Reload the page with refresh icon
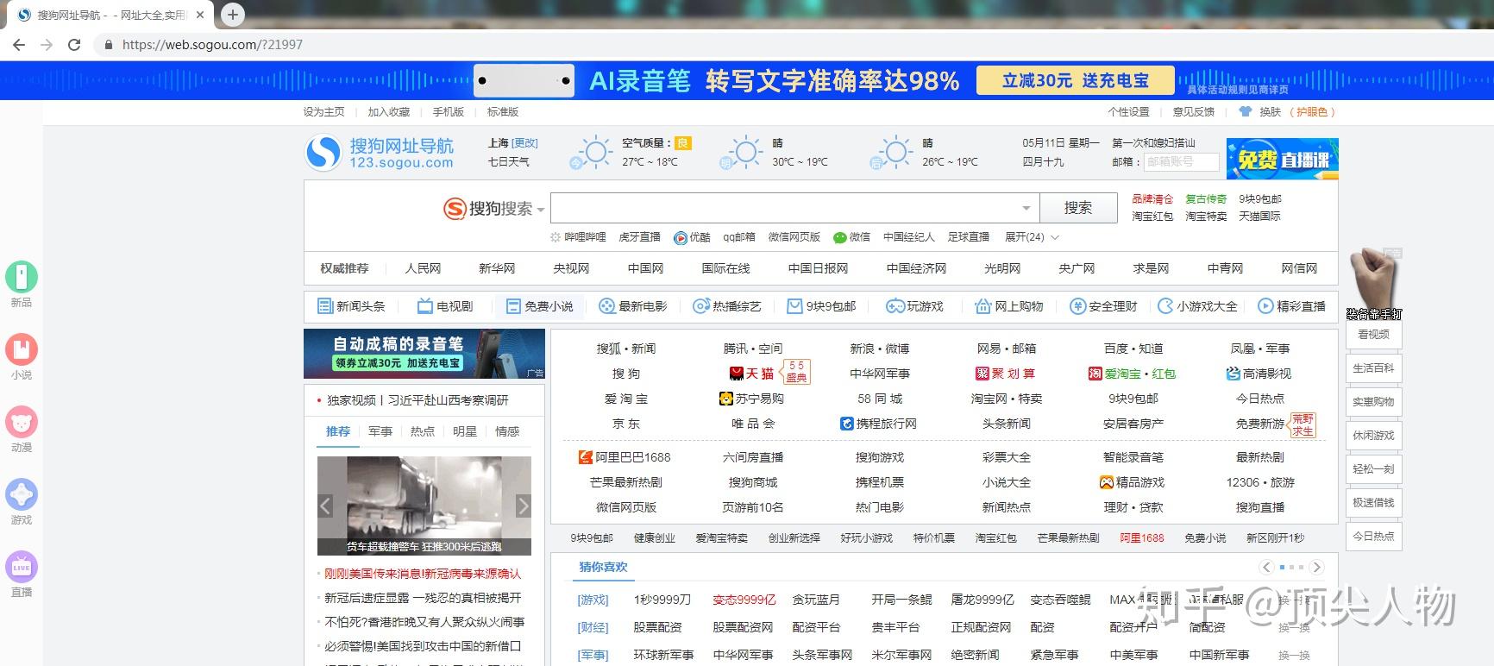This screenshot has height=666, width=1494. click(x=75, y=44)
